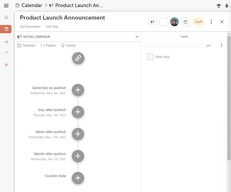Open the analytics bar chart sidebar icon

coord(6,52)
